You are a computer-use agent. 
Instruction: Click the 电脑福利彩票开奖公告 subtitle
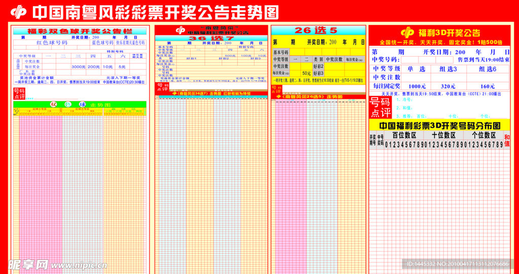click(218, 33)
